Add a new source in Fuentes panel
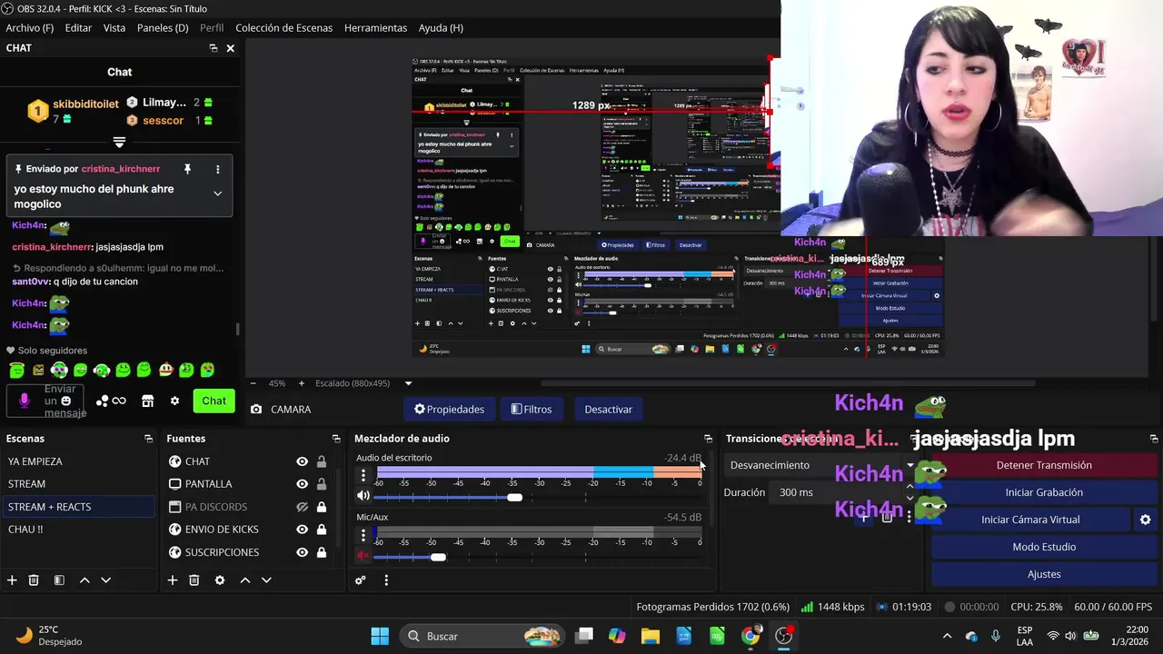1163x654 pixels. (x=172, y=580)
